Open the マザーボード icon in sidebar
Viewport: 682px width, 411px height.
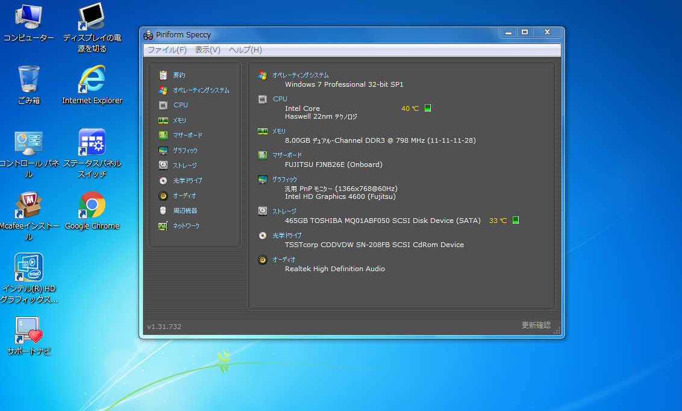click(163, 135)
